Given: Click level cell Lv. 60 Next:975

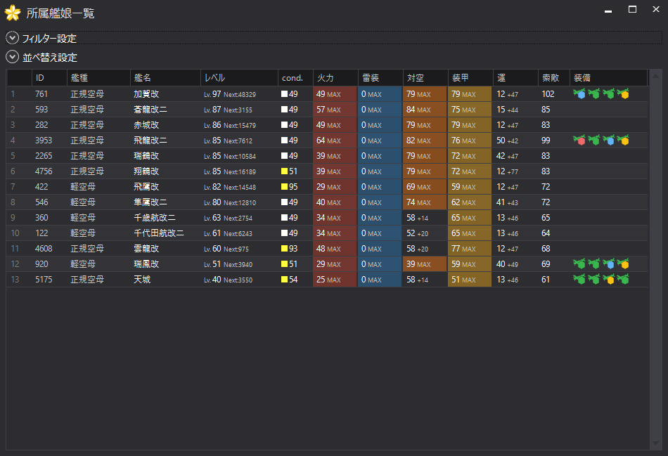Looking at the screenshot, I should [226, 249].
